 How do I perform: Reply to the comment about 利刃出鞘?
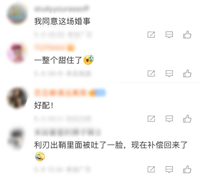tap(169, 169)
